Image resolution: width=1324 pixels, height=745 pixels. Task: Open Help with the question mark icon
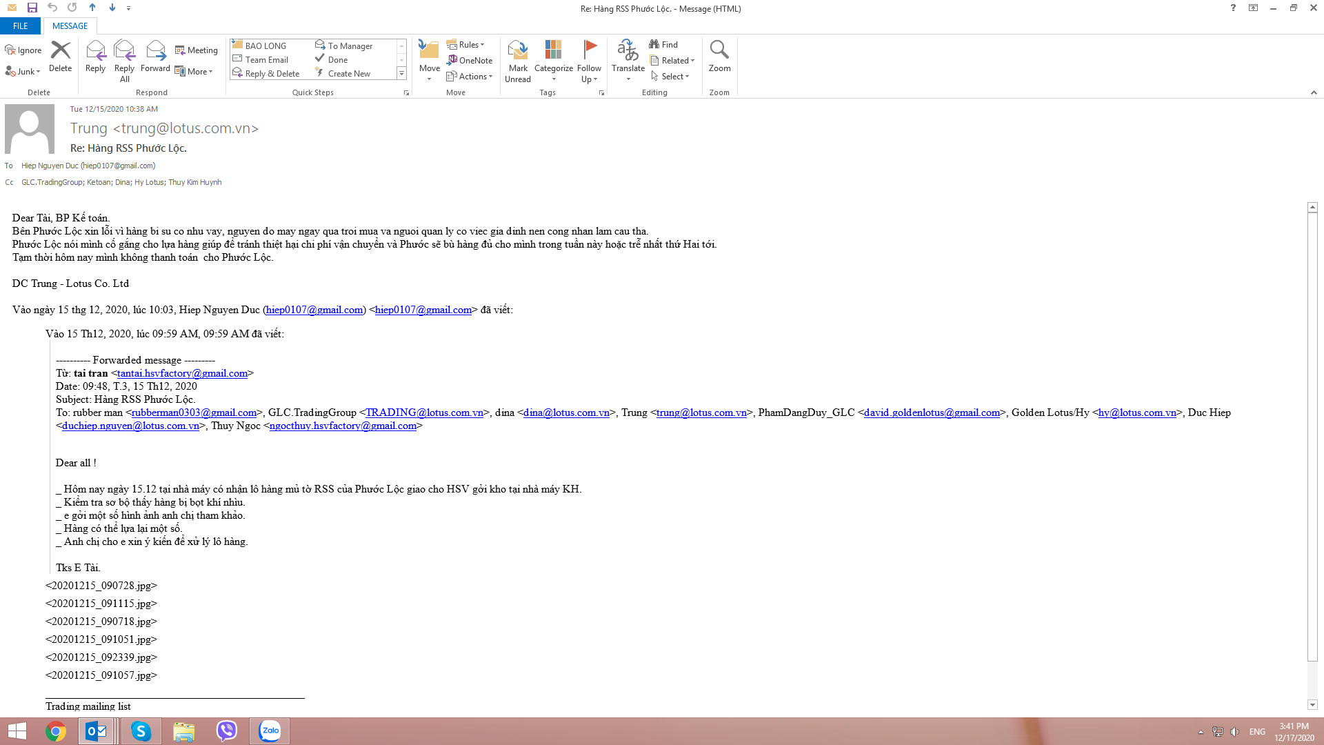[1233, 8]
